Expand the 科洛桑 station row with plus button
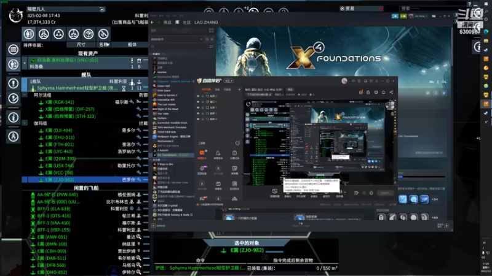 point(25,63)
